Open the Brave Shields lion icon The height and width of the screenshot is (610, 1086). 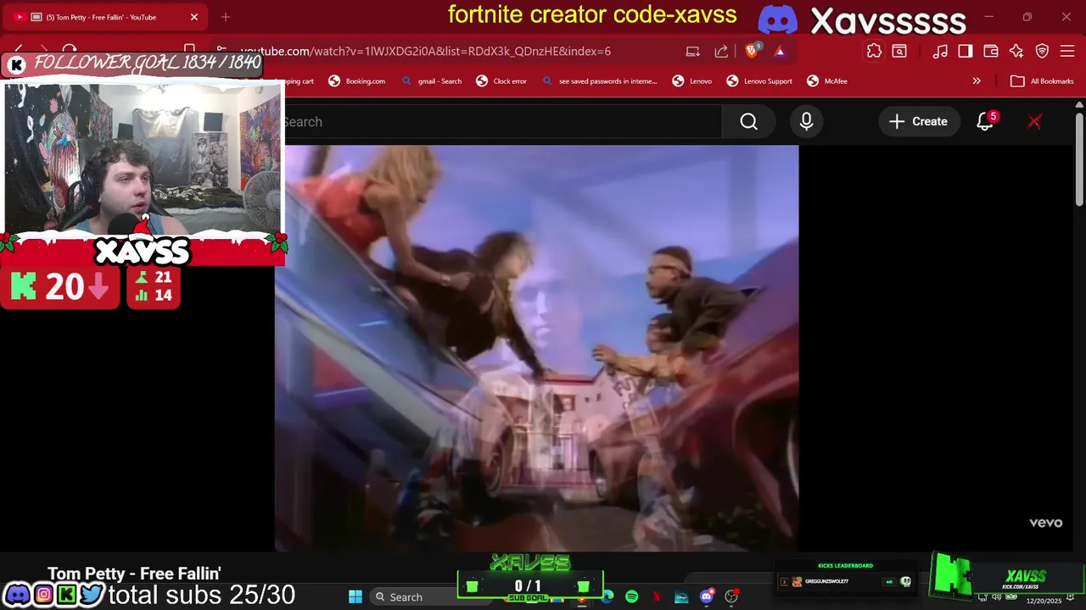(752, 51)
